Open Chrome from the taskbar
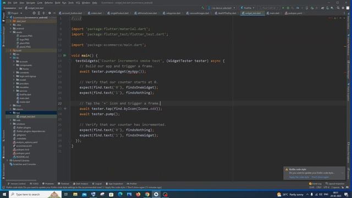This screenshot has height=198, width=352. tap(147, 194)
